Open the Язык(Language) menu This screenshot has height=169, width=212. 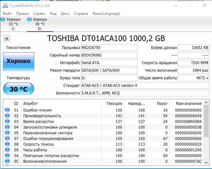pos(106,14)
